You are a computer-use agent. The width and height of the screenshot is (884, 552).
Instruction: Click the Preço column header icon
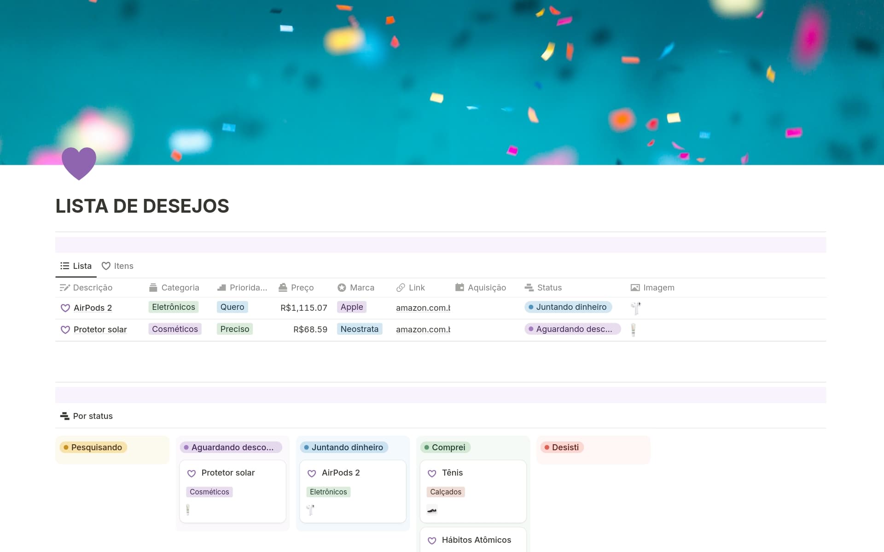(283, 288)
